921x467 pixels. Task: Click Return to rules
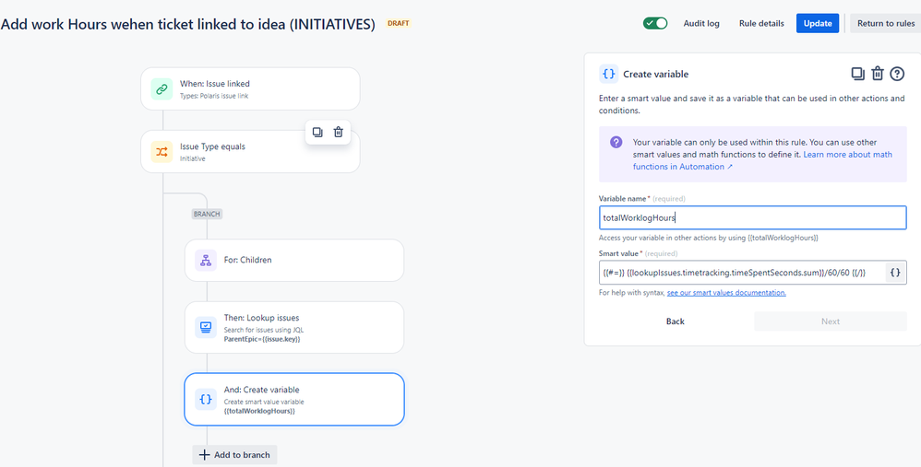[x=886, y=23]
